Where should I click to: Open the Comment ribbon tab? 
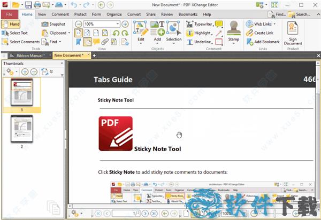tap(60, 14)
